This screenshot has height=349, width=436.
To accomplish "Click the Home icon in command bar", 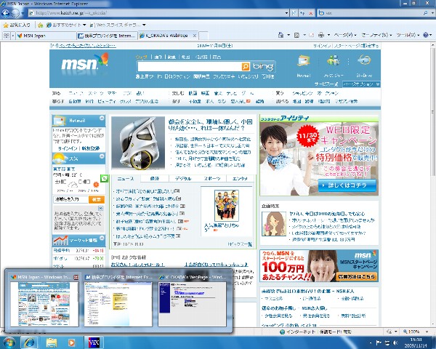I will pyautogui.click(x=280, y=35).
